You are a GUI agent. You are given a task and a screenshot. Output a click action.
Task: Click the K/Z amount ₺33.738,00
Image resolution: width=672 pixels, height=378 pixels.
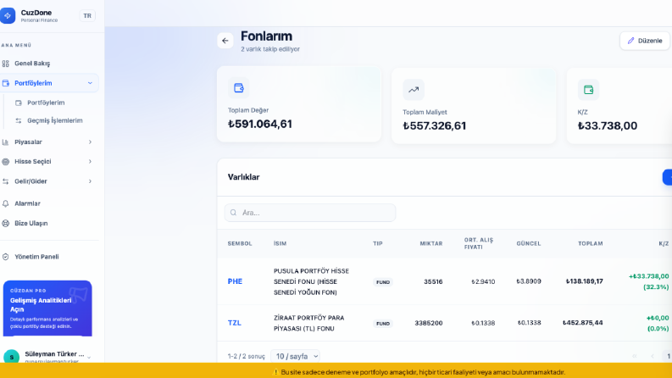[608, 125]
